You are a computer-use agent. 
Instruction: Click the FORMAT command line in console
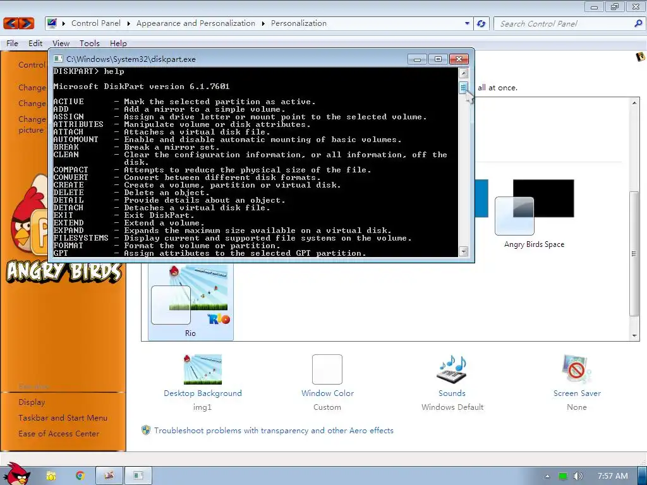(167, 246)
